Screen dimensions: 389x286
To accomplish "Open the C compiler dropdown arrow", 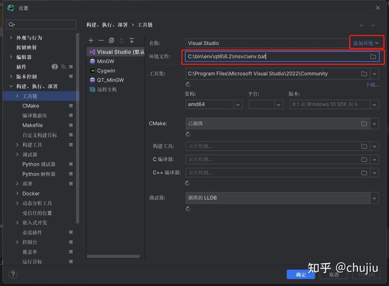I will [x=374, y=160].
